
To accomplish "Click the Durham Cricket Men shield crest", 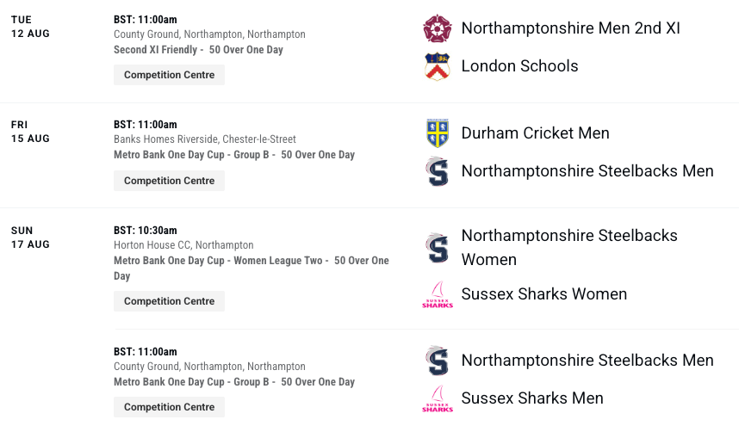I will [438, 133].
